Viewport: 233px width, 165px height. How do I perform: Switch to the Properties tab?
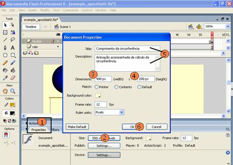(39, 130)
